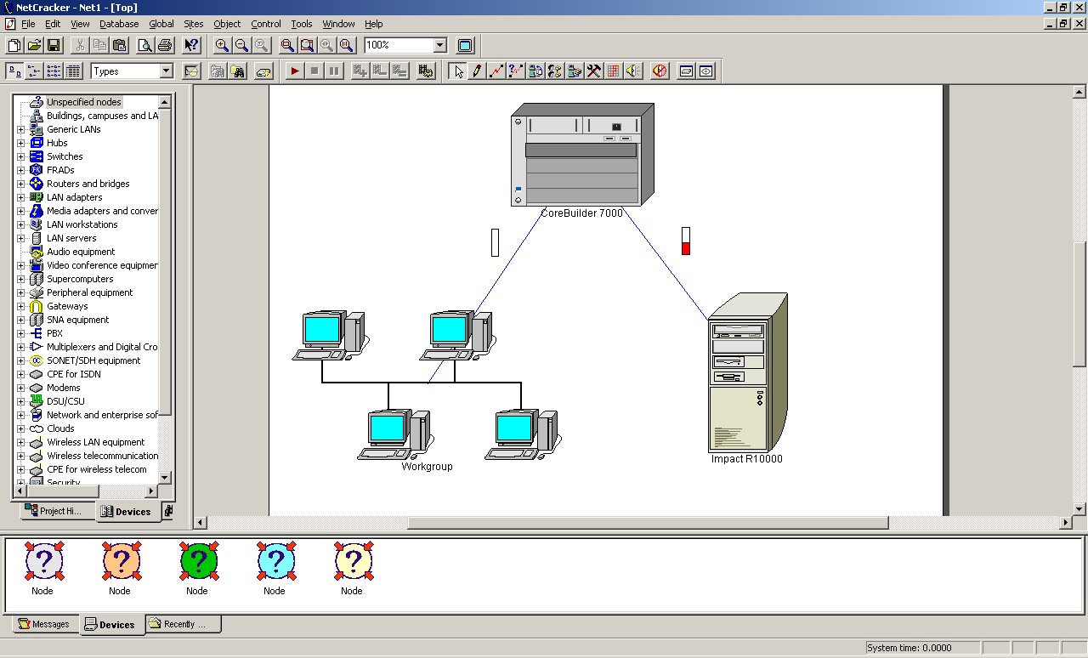Click the speaker sound icon
The width and height of the screenshot is (1088, 658).
coord(633,71)
